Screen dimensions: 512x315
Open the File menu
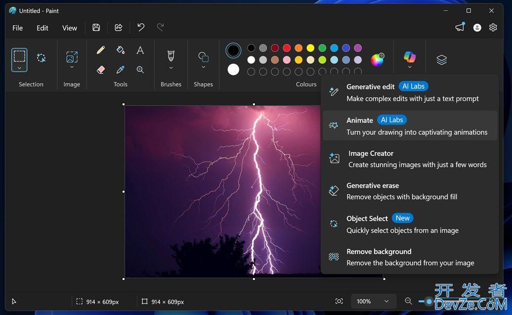(x=17, y=28)
